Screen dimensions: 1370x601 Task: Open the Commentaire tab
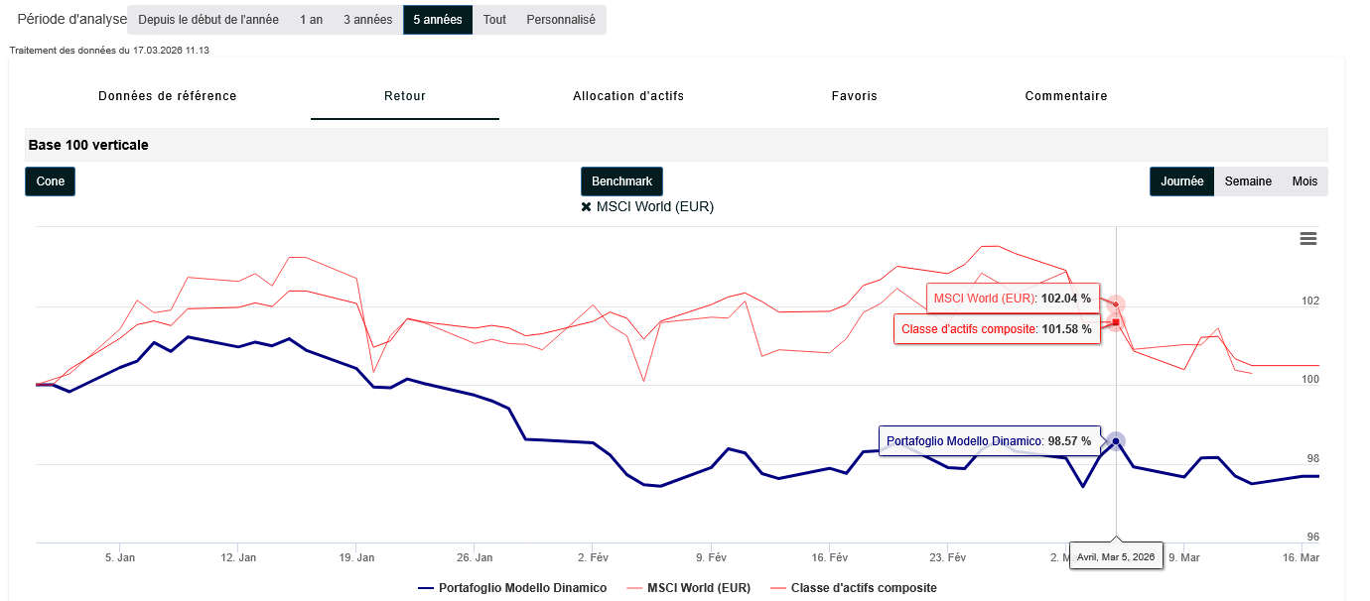(x=1066, y=96)
